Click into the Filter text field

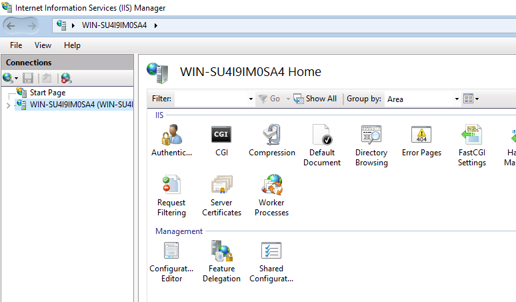point(211,99)
